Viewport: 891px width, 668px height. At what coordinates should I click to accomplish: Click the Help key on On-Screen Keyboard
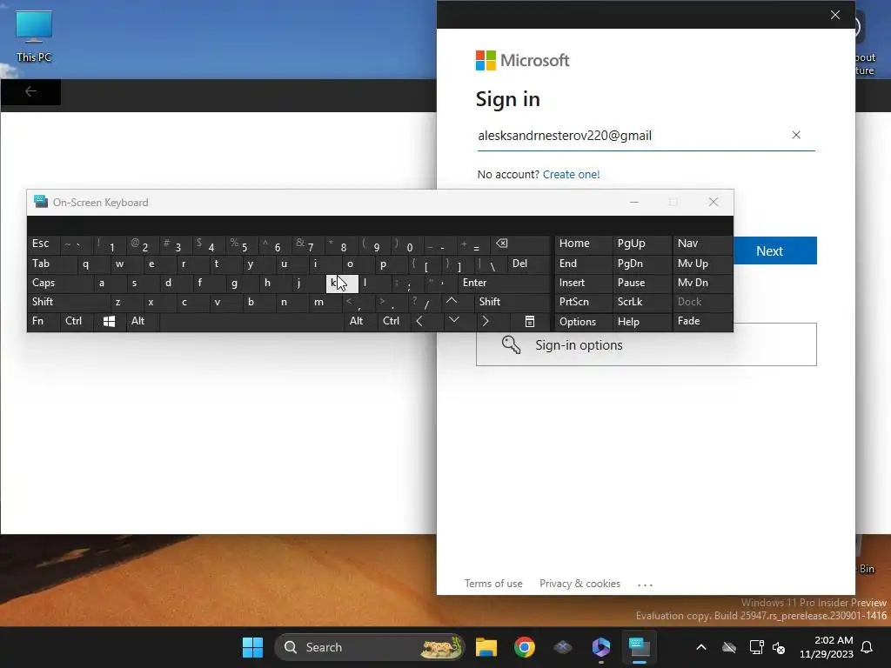pyautogui.click(x=641, y=322)
